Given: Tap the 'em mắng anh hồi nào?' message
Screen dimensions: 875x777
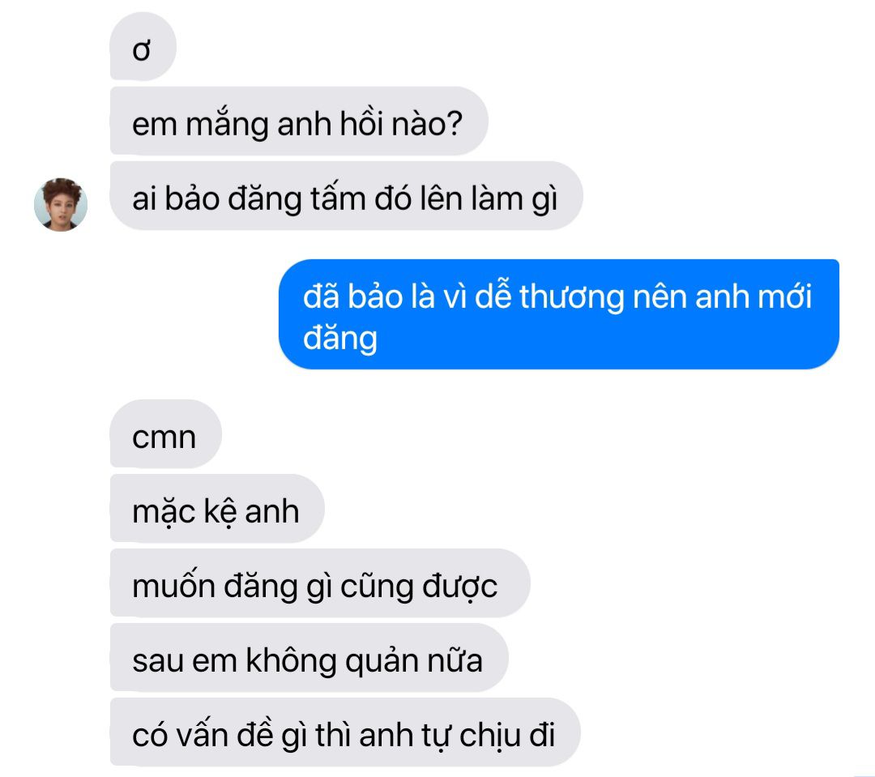Looking at the screenshot, I should pos(299,121).
